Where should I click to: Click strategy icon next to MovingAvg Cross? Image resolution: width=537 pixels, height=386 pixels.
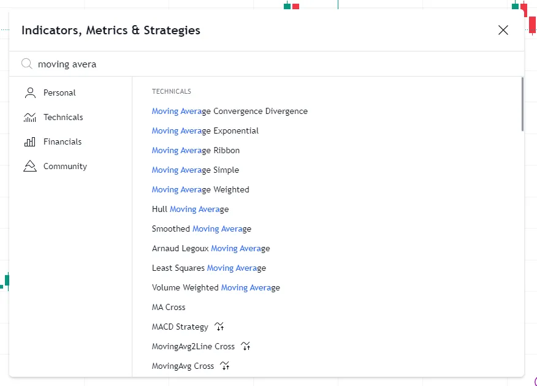[x=225, y=366]
